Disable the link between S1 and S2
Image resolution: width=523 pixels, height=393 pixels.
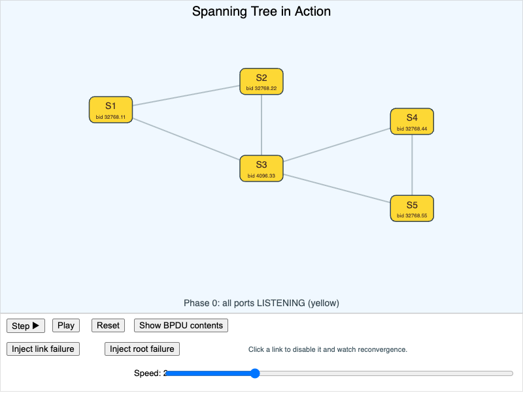point(186,95)
